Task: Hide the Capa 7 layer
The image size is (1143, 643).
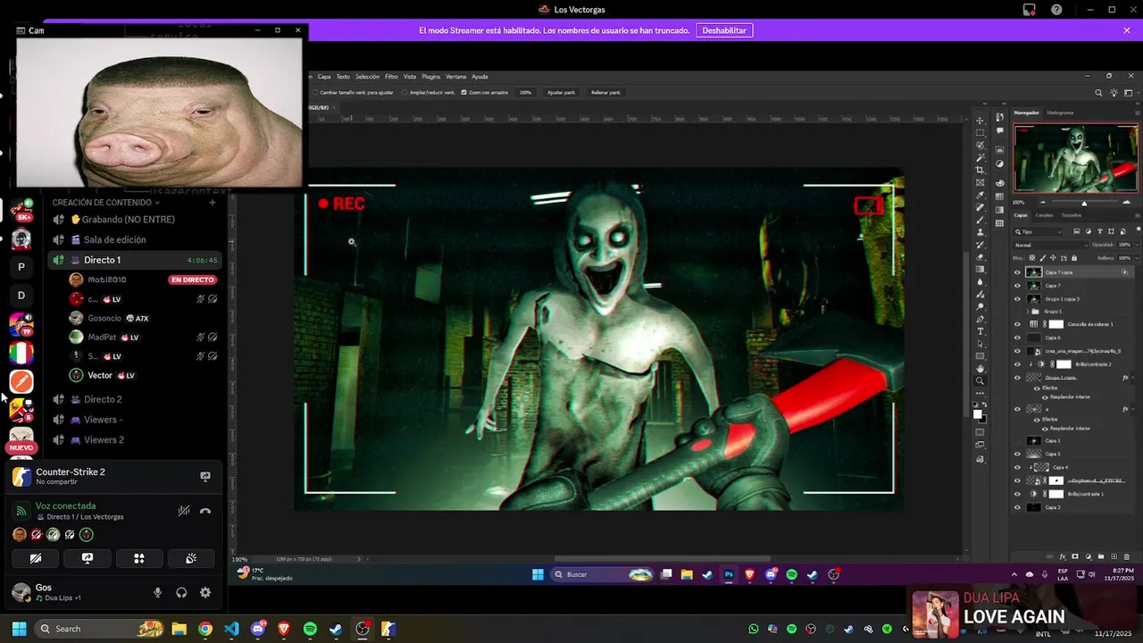Action: tap(1017, 286)
